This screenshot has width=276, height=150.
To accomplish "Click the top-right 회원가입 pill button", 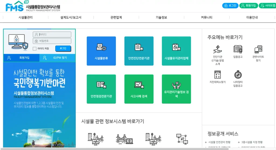I will point(249,6).
